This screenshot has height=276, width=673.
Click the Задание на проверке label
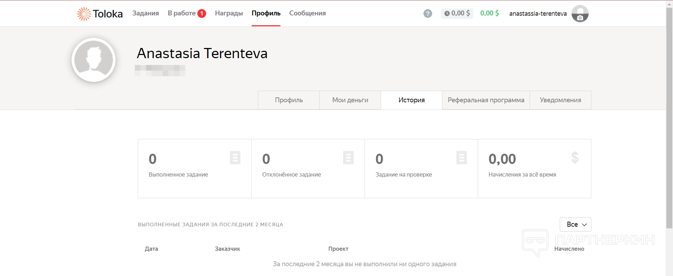404,174
